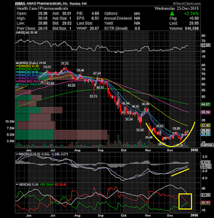Screen dimensions: 214x218
Task: Click the 52.71 low price label
Action: pyautogui.click(x=94, y=96)
